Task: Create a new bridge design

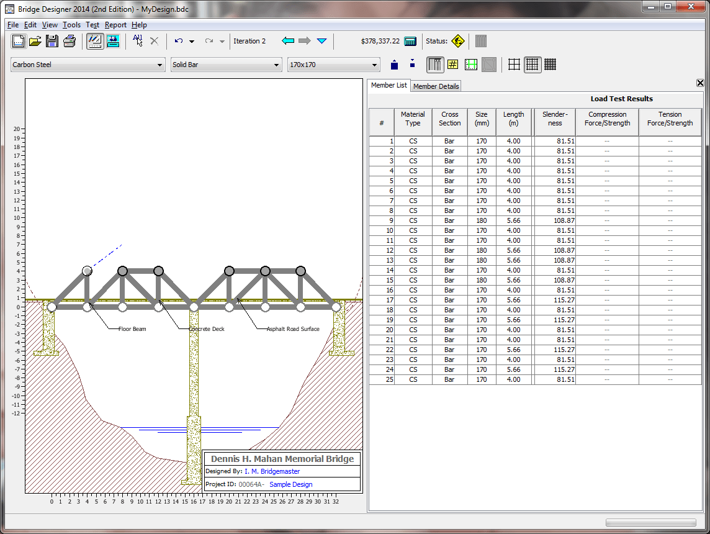Action: click(18, 41)
